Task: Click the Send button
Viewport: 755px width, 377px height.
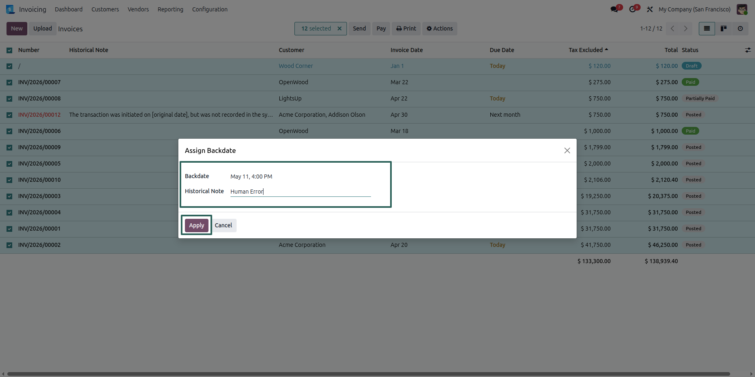Action: pyautogui.click(x=359, y=28)
